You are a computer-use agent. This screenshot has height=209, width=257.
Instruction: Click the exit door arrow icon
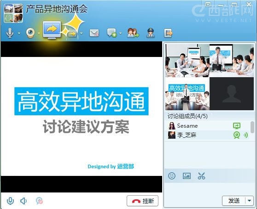click(x=168, y=33)
